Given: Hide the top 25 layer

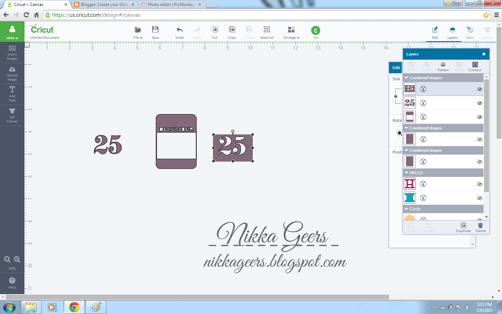Looking at the screenshot, I should (480, 89).
